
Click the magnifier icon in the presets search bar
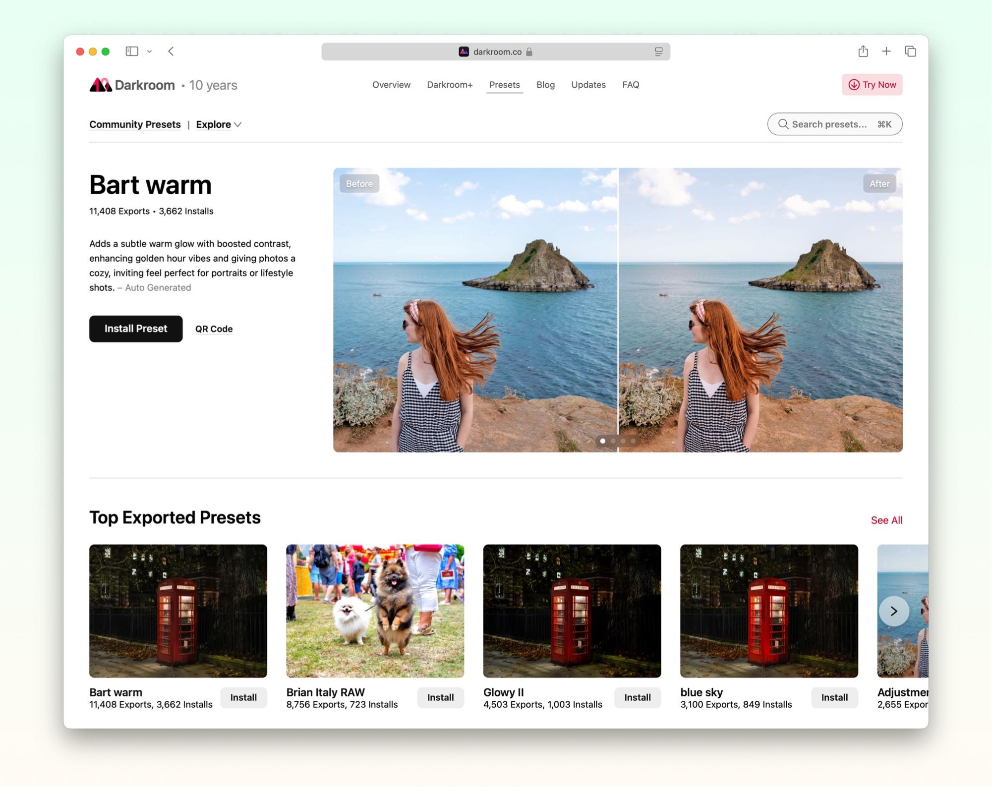(783, 124)
